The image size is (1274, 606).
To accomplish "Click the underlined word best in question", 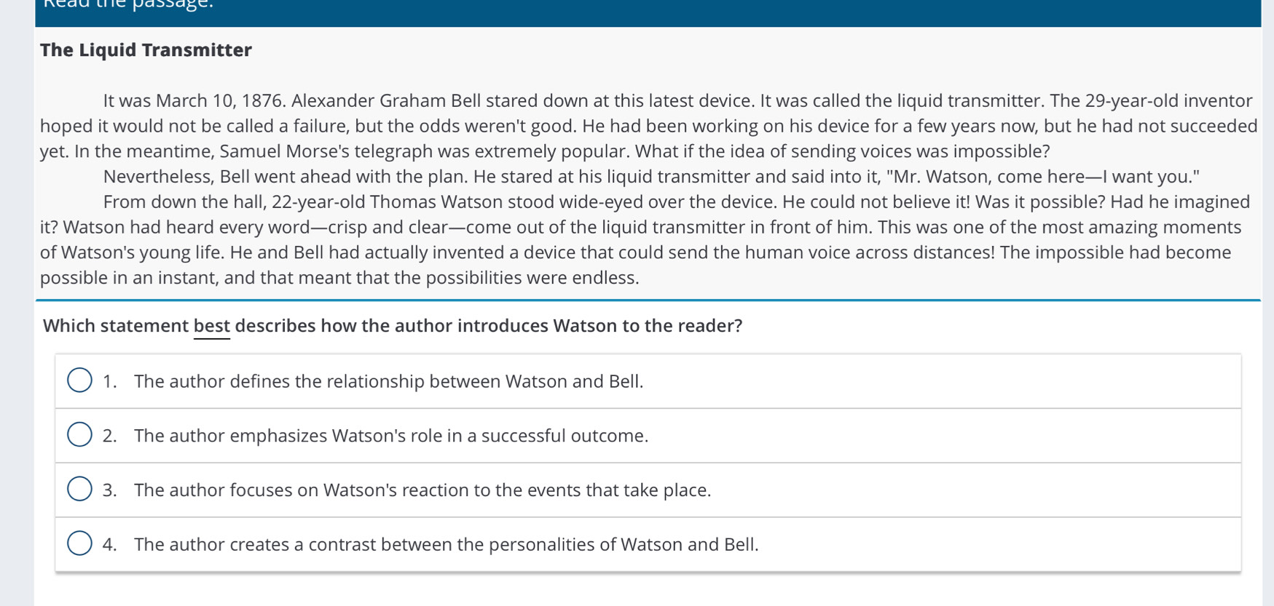I will tap(212, 326).
